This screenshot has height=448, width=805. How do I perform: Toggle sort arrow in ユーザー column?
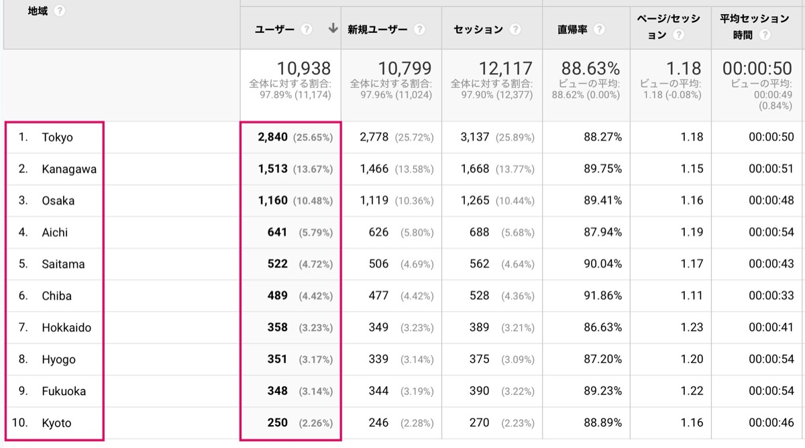pyautogui.click(x=333, y=29)
